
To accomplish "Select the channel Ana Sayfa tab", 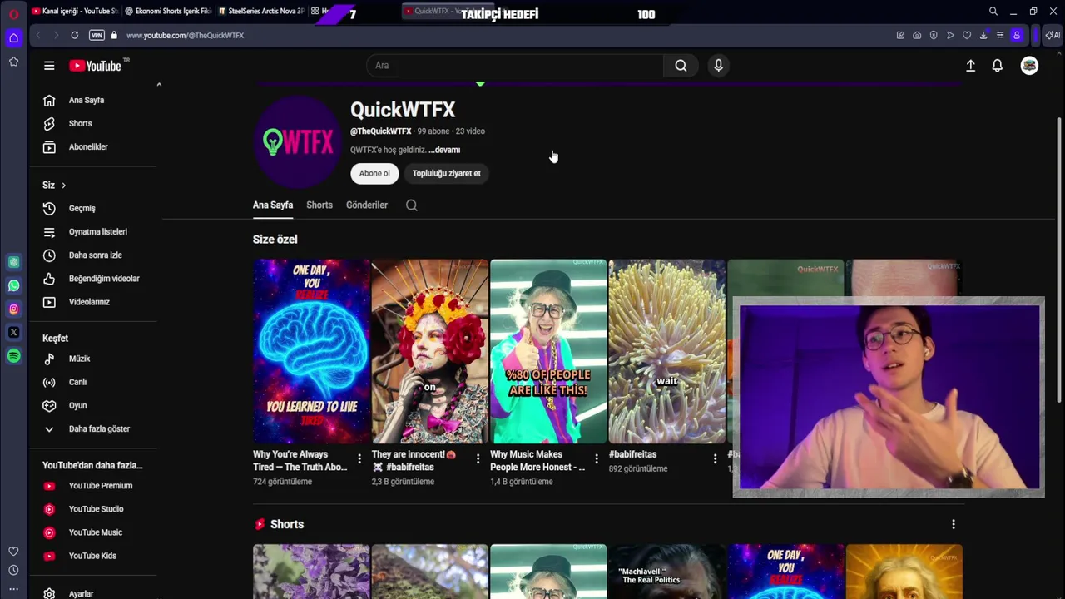I will [273, 205].
